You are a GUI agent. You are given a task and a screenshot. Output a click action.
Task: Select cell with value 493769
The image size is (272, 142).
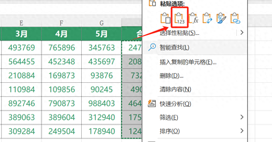click(21, 48)
